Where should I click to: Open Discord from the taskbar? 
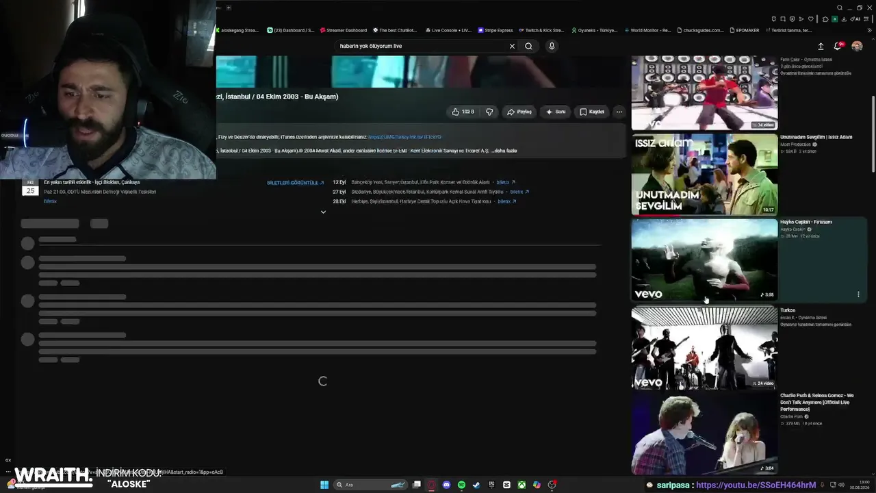[x=446, y=485]
